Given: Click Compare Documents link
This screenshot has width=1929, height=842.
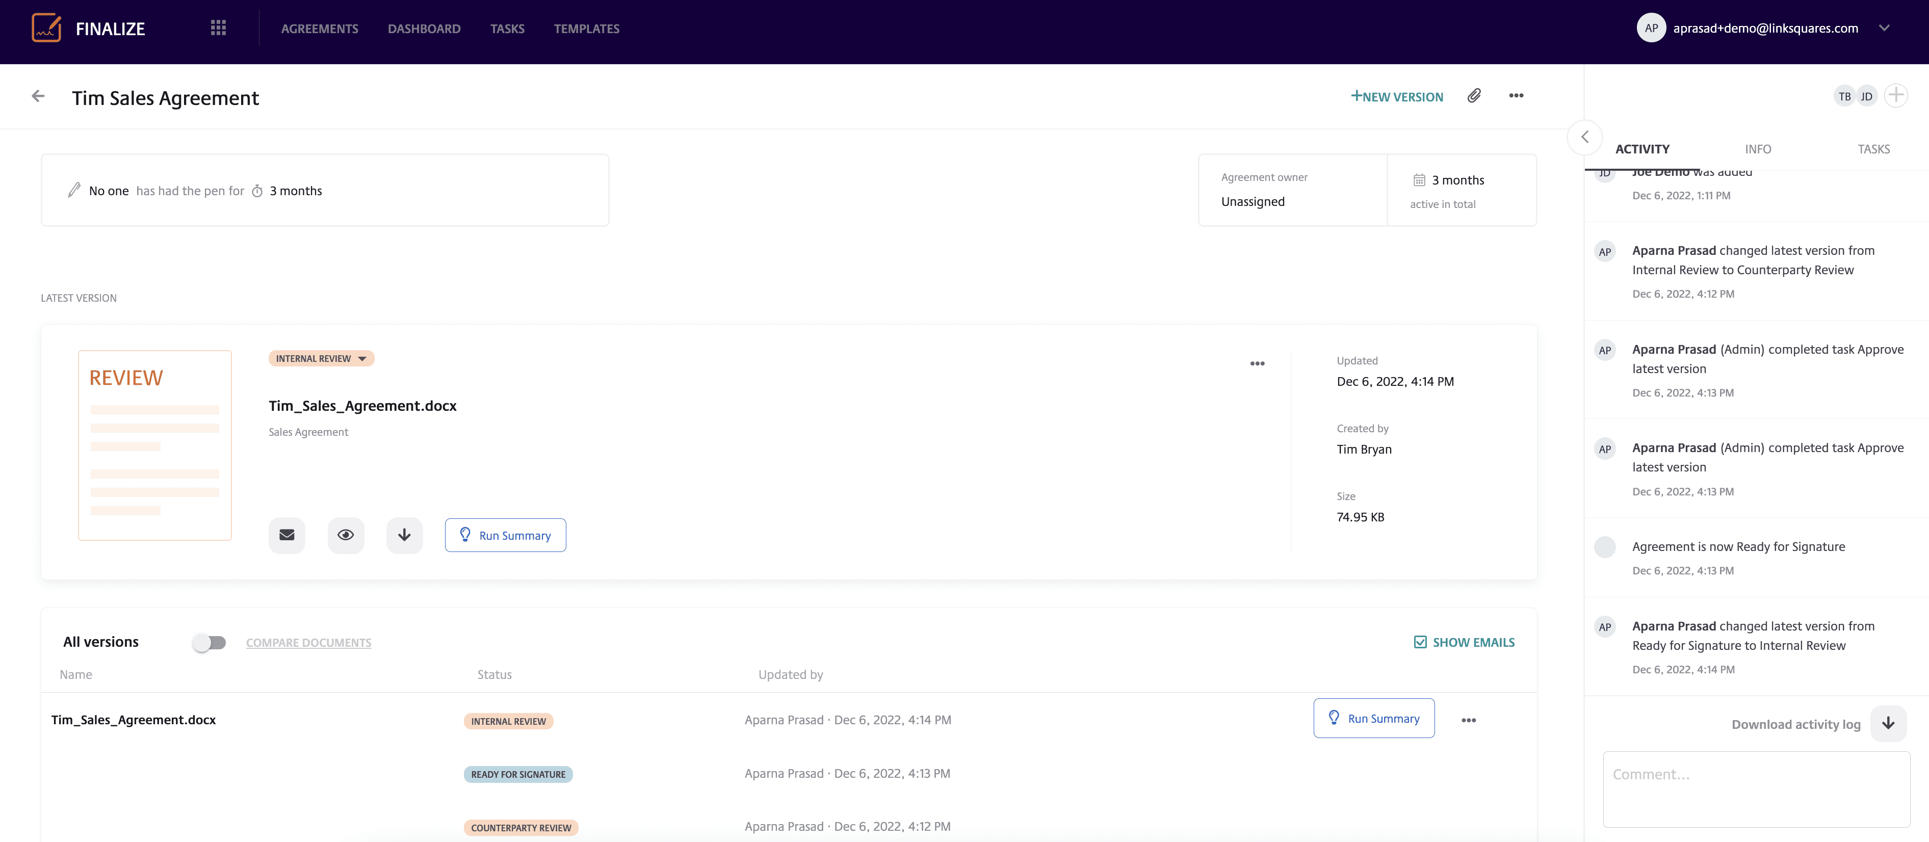Looking at the screenshot, I should (x=308, y=643).
